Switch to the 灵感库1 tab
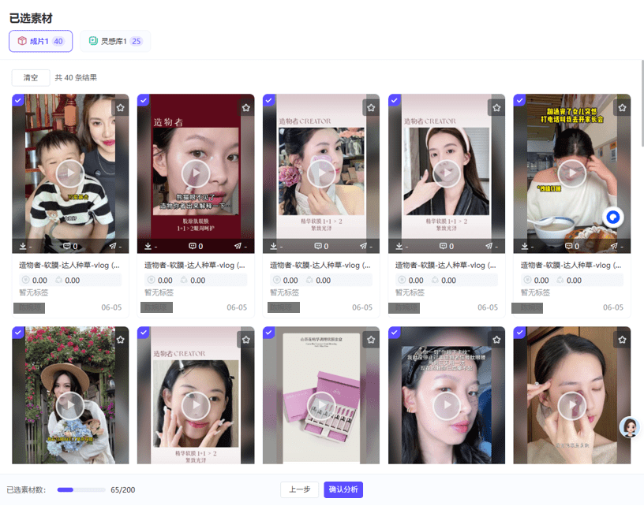 (x=115, y=41)
